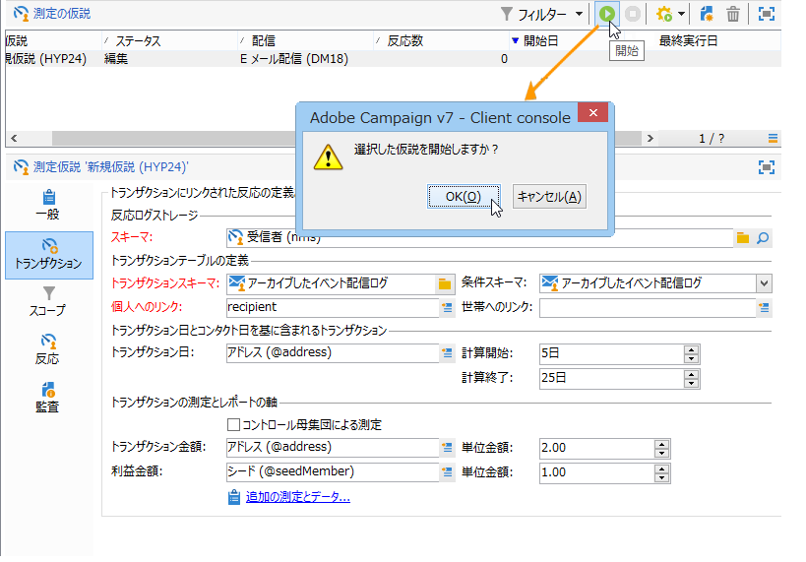Open the 監査 tab
The image size is (806, 562).
[x=47, y=398]
